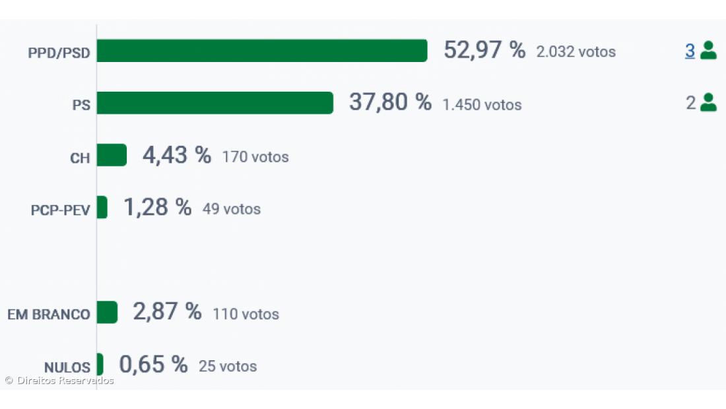The width and height of the screenshot is (726, 409).
Task: Click the green EM BRANCO bar
Action: [107, 312]
